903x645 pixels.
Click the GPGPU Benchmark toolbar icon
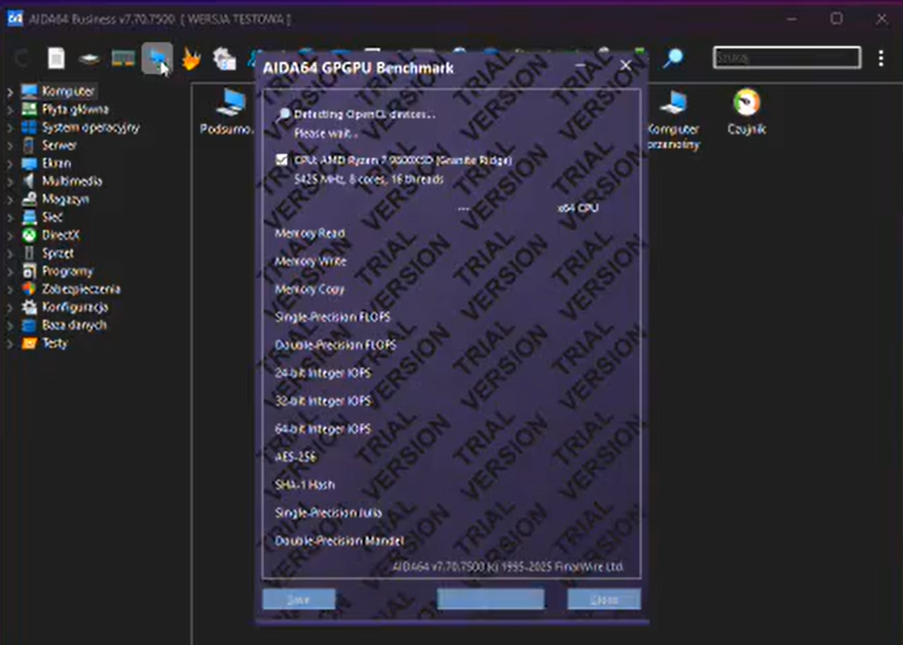[157, 59]
